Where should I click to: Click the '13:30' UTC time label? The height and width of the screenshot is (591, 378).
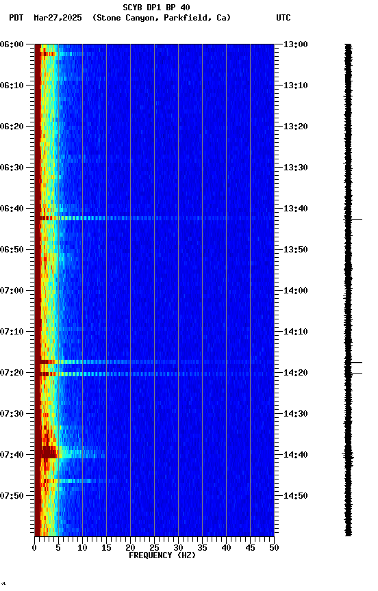pos(296,168)
